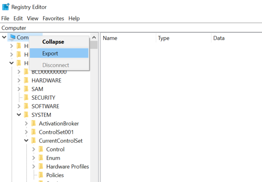This screenshot has height=182, width=262.
Task: Collapse the CurrentControlSet key
Action: [x=26, y=140]
